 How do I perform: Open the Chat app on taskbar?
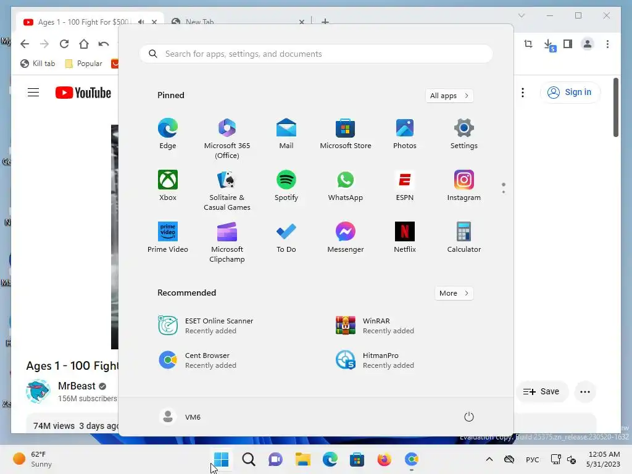pyautogui.click(x=275, y=459)
